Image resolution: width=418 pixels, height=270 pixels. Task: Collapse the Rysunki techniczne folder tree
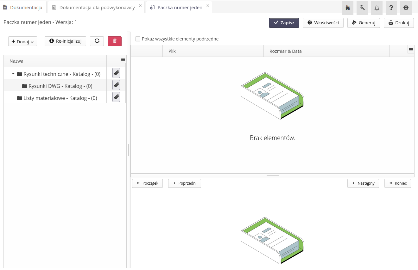[13, 74]
